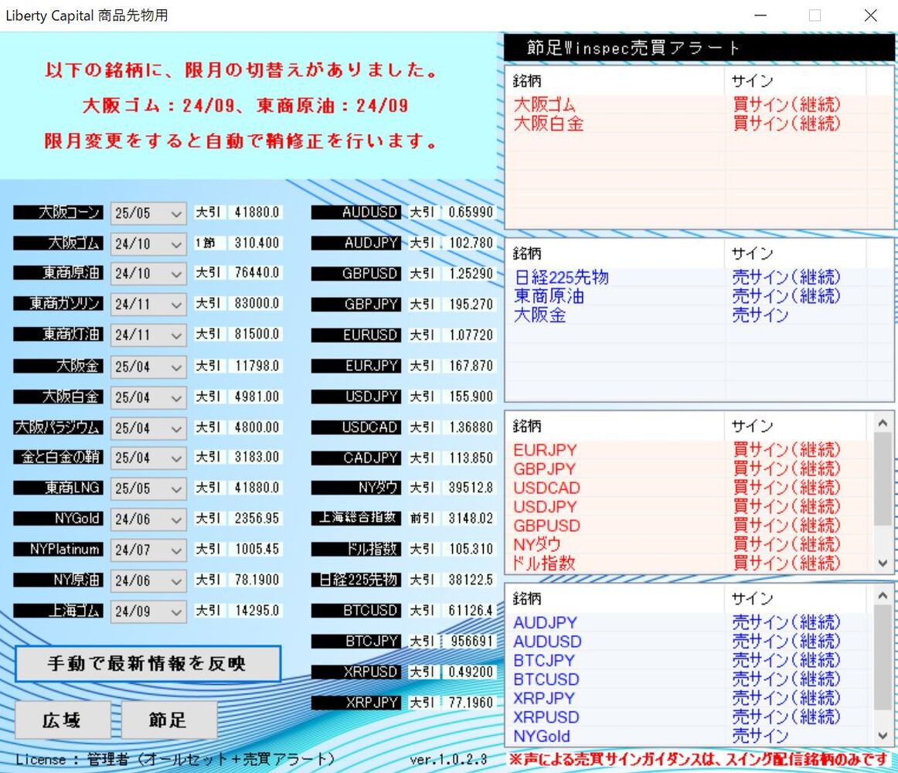Expand the 大阪白金 contract month dropdown
898x773 pixels.
[148, 397]
